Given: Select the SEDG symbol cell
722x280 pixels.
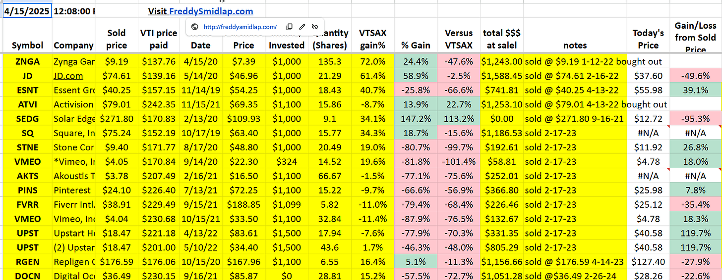Looking at the screenshot, I should tap(27, 119).
